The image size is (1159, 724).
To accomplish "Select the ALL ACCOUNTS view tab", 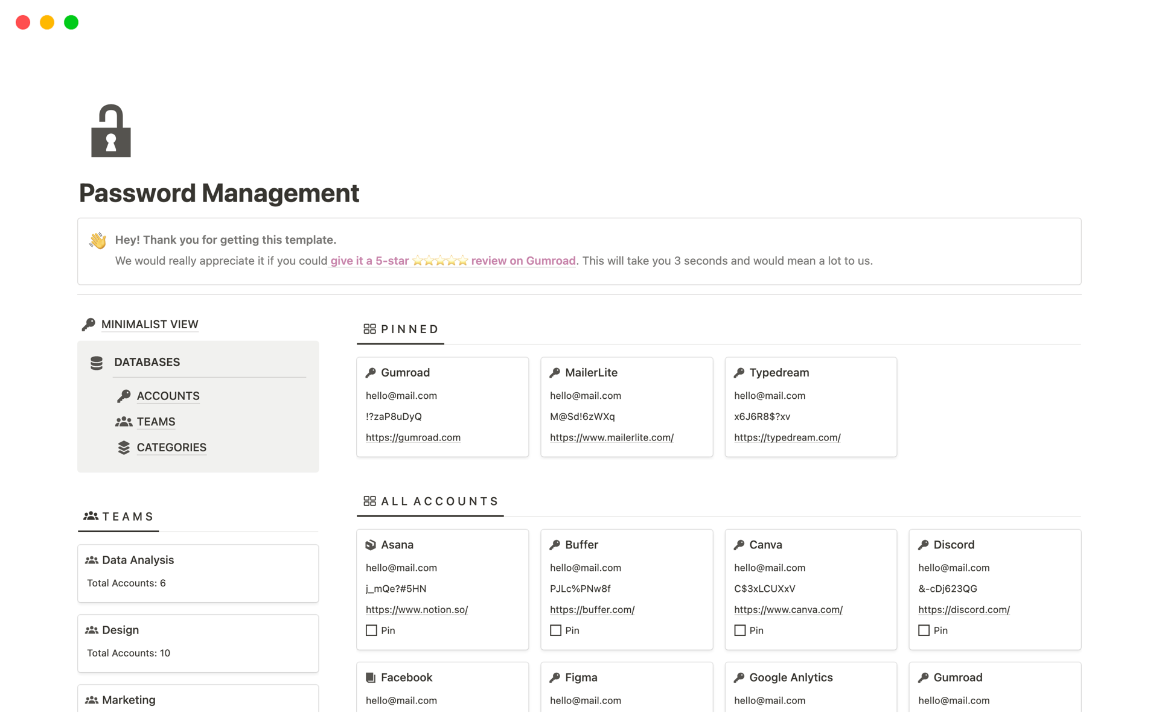I will pyautogui.click(x=431, y=501).
